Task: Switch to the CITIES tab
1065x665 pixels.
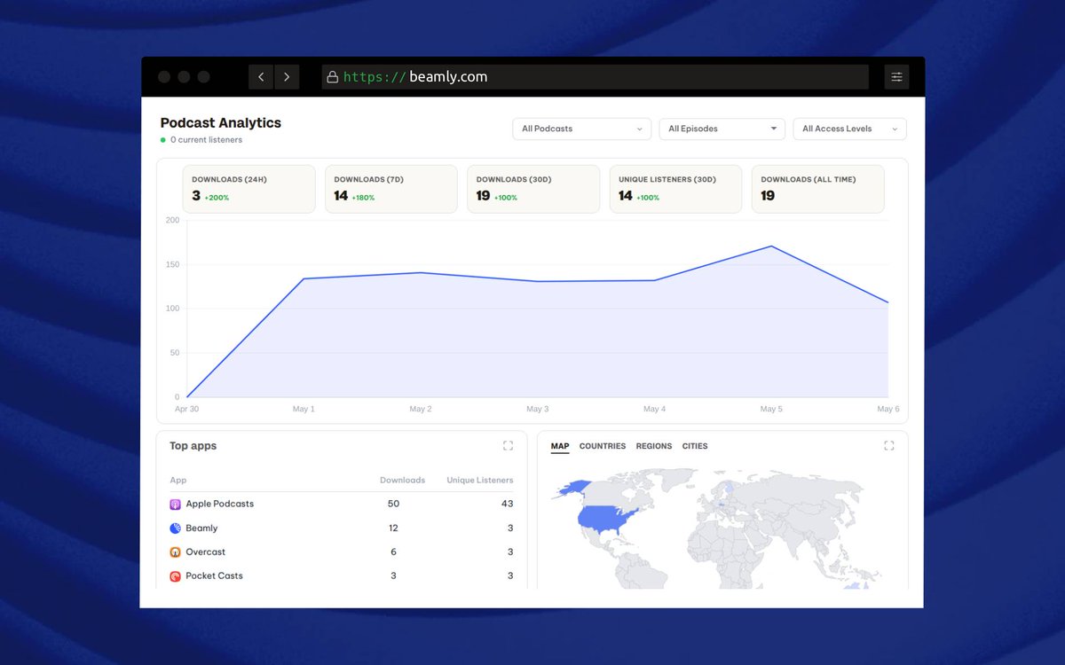Action: click(695, 446)
